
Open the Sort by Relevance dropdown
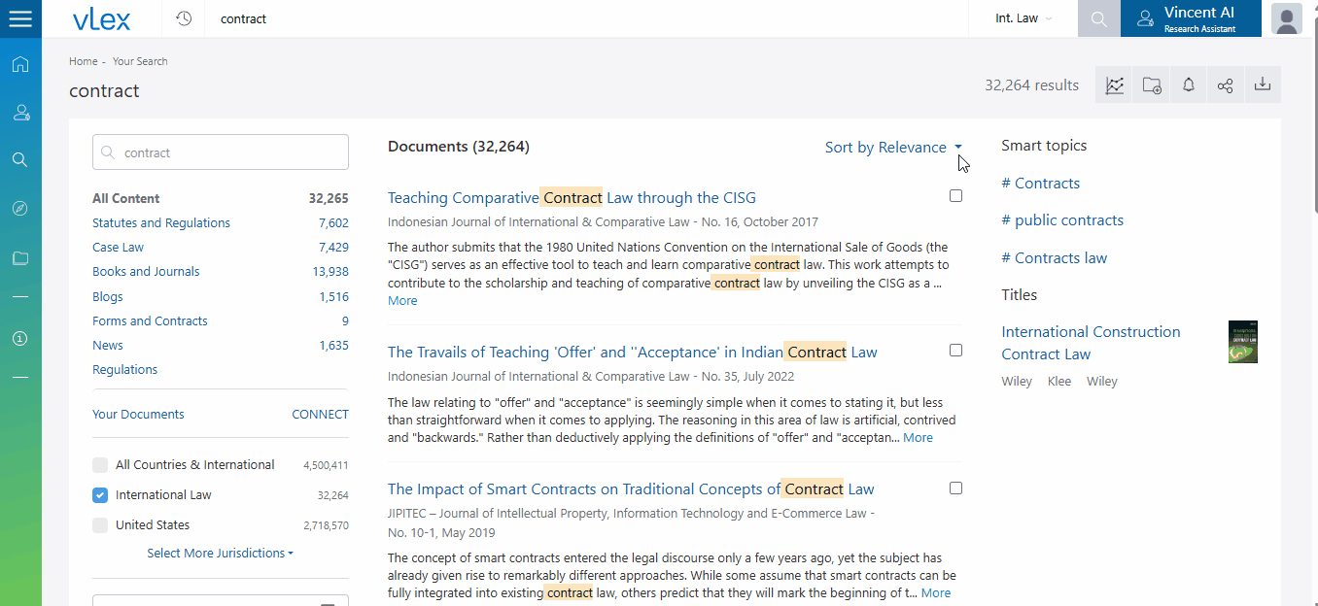point(892,148)
